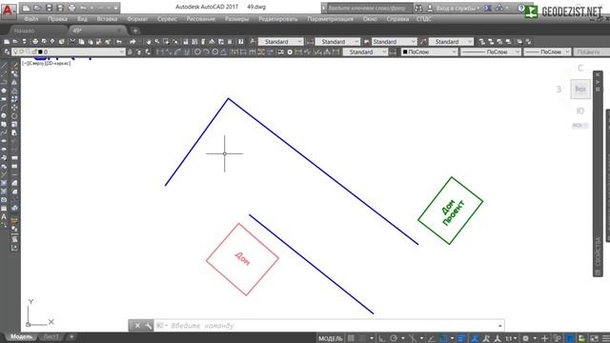Open the layer list dropdown showing layer 0
The width and height of the screenshot is (610, 343).
(x=69, y=51)
